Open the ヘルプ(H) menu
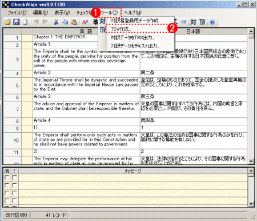 133,13
